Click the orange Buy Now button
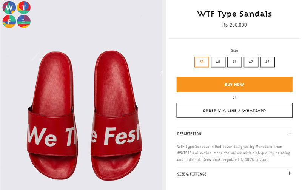302x190 pixels. pos(234,84)
